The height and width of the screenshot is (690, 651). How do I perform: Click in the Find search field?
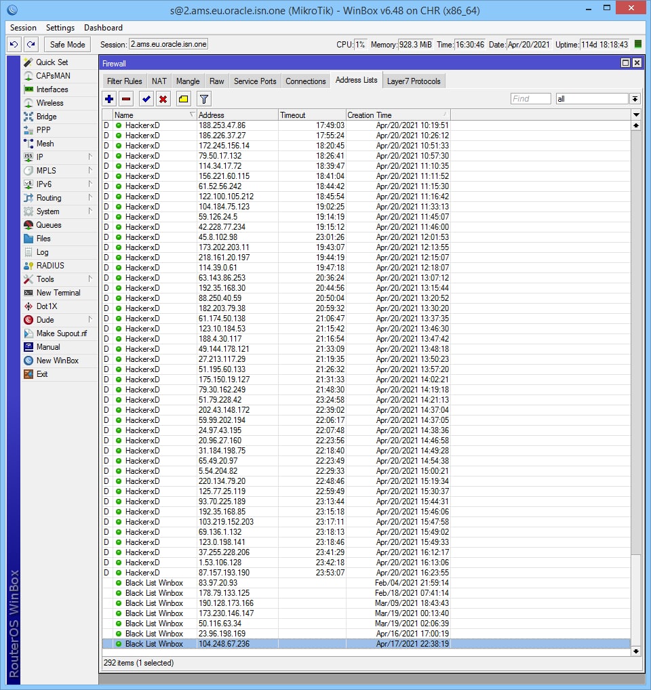pyautogui.click(x=530, y=99)
